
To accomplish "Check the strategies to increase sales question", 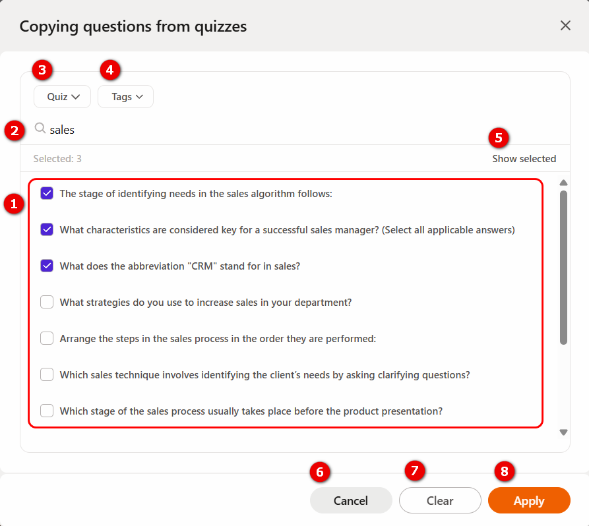I will coord(47,302).
